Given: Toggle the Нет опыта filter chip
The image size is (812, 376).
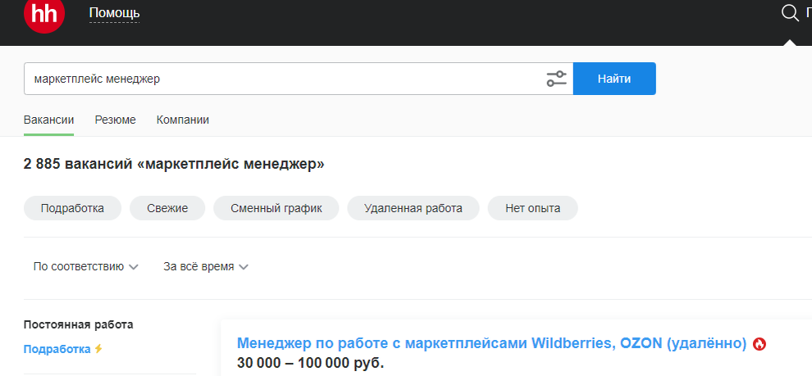Looking at the screenshot, I should [533, 208].
